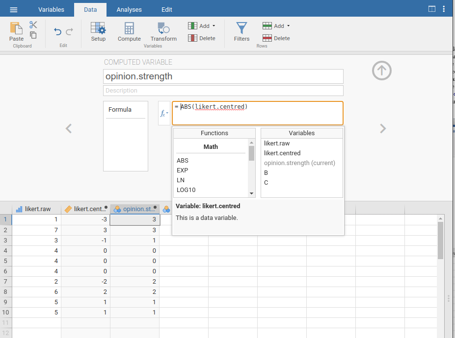Open variable Setup

[x=98, y=31]
